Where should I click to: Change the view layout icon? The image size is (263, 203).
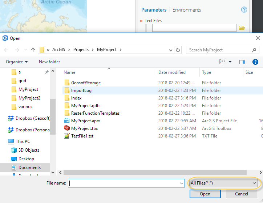pyautogui.click(x=222, y=62)
